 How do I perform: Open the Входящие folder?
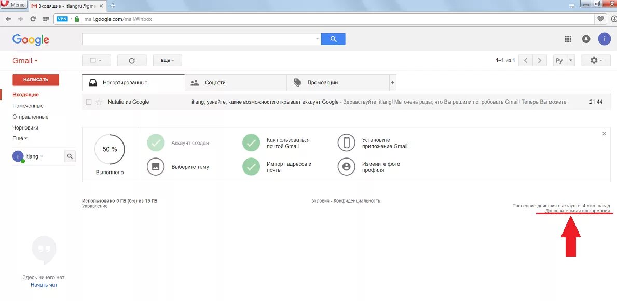[25, 95]
